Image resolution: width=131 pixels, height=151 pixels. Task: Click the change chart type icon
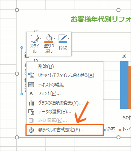(31, 103)
